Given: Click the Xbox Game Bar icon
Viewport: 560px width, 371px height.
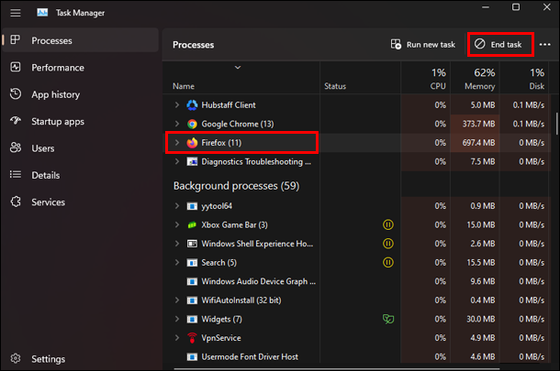Looking at the screenshot, I should pyautogui.click(x=192, y=225).
